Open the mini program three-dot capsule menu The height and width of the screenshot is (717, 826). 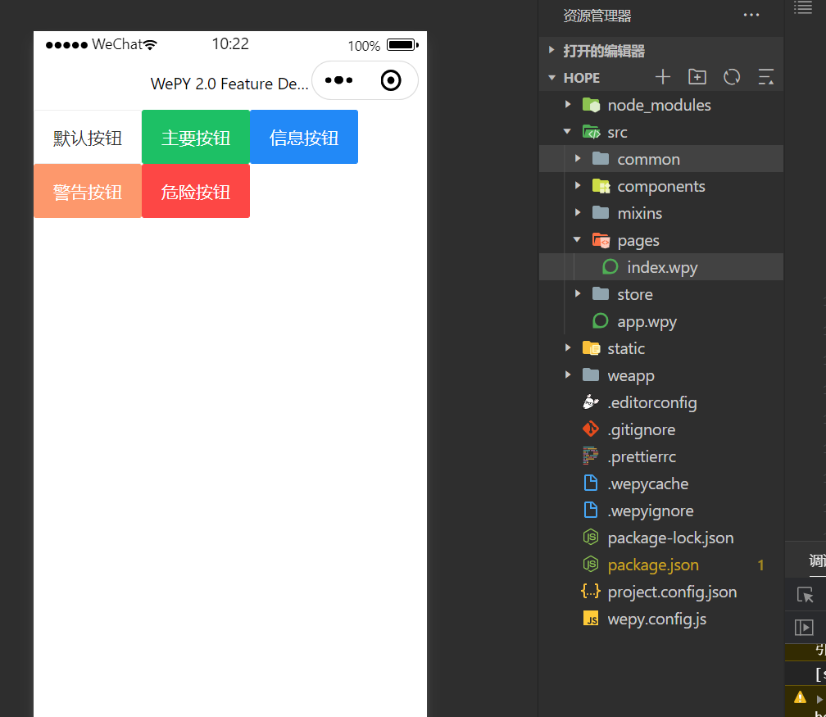(x=338, y=80)
